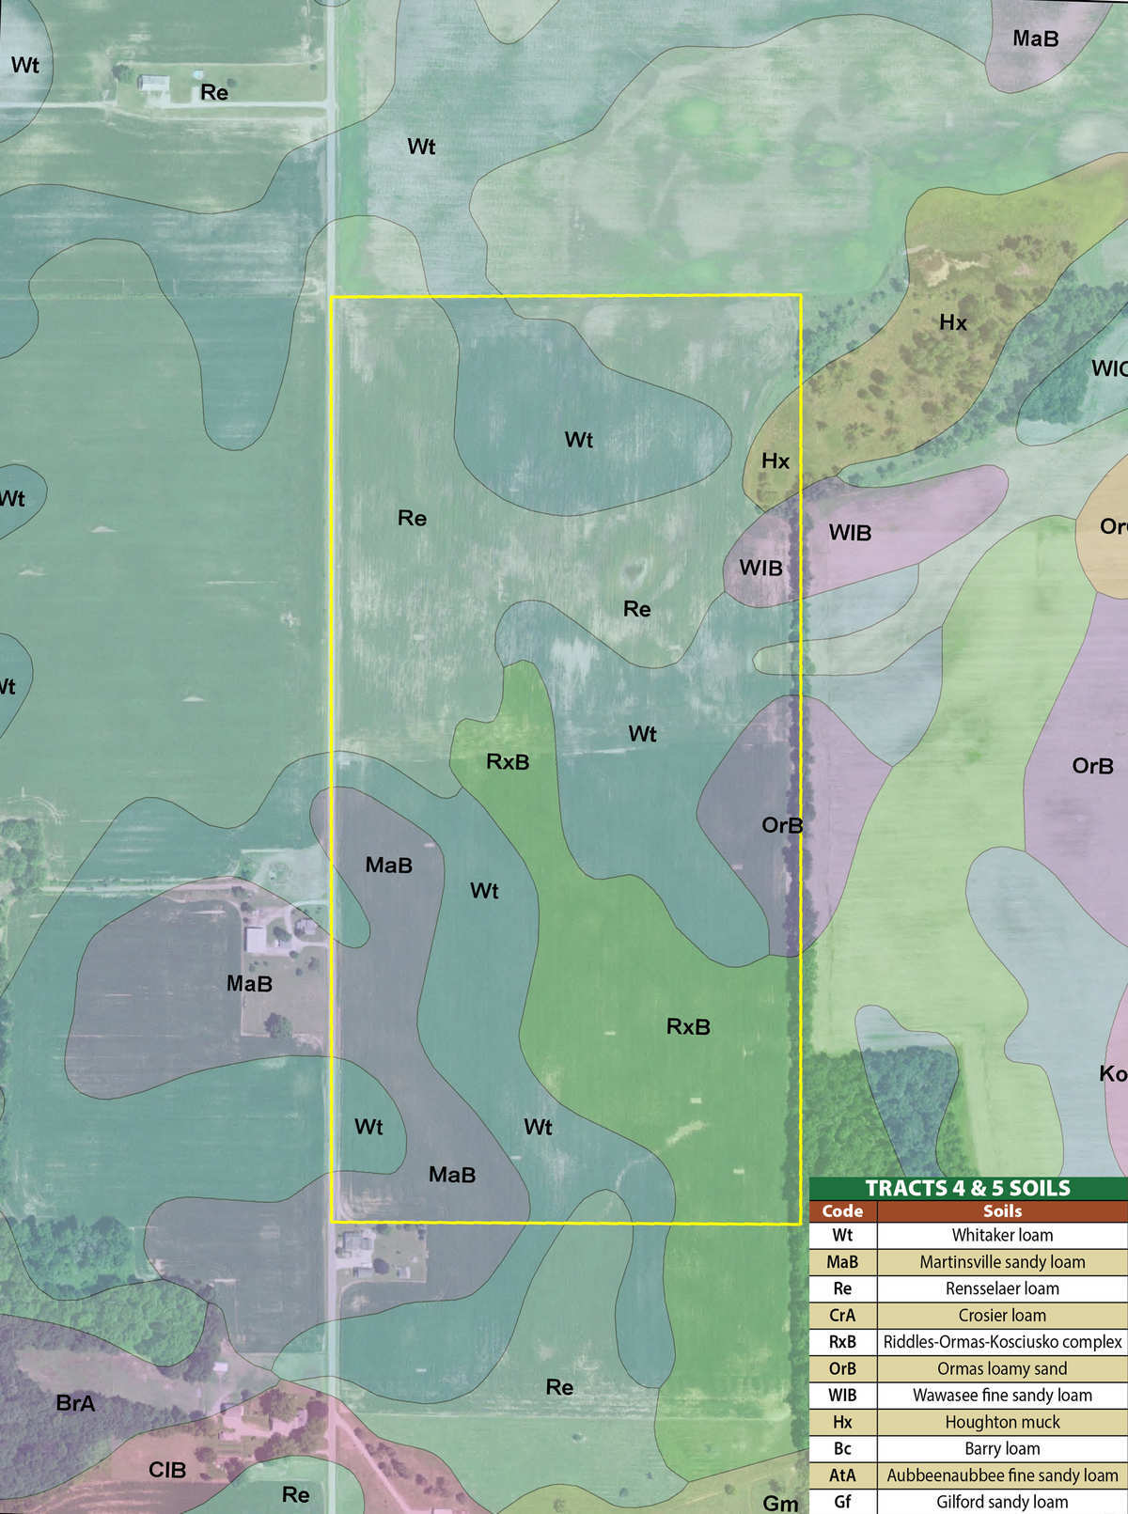Viewport: 1128px width, 1514px height.
Task: Select the OrB label inside the yellow tract
Action: pyautogui.click(x=782, y=825)
